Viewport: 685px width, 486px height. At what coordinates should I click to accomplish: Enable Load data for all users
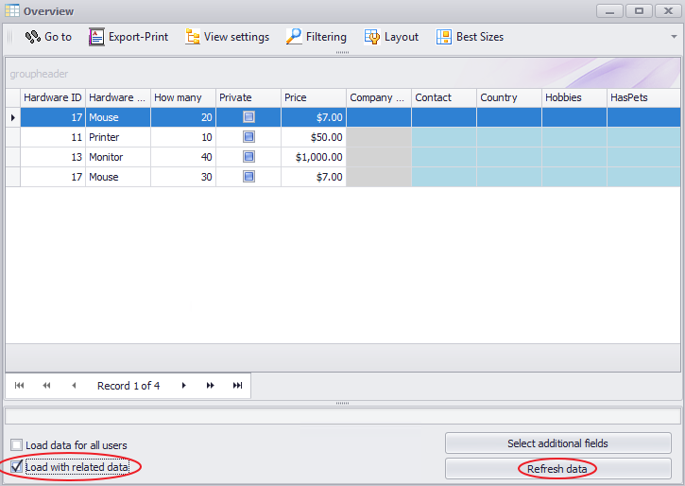17,445
